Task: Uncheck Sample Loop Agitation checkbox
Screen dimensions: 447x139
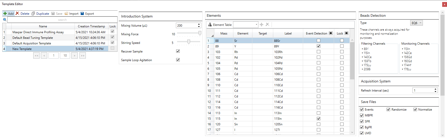Action: pyautogui.click(x=178, y=60)
